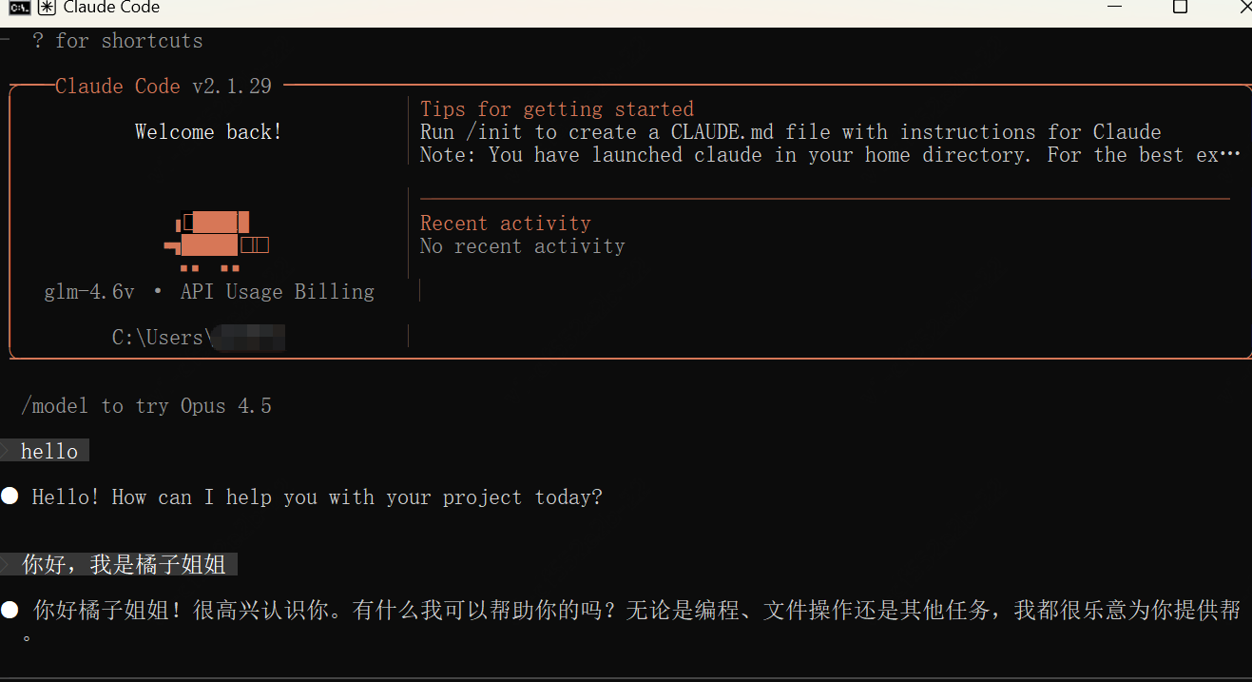Click the "Claude Code v2.1.29" version header

(x=164, y=87)
